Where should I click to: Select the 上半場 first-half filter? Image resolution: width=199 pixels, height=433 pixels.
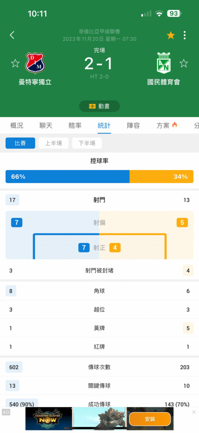coord(54,143)
